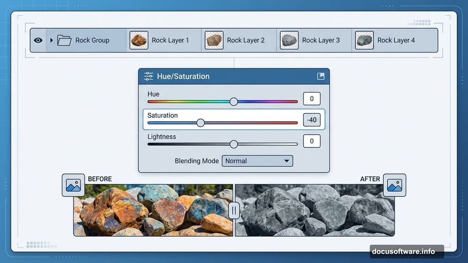The image size is (468, 263).
Task: Click the Blending Mode dropdown arrow
Action: [286, 161]
